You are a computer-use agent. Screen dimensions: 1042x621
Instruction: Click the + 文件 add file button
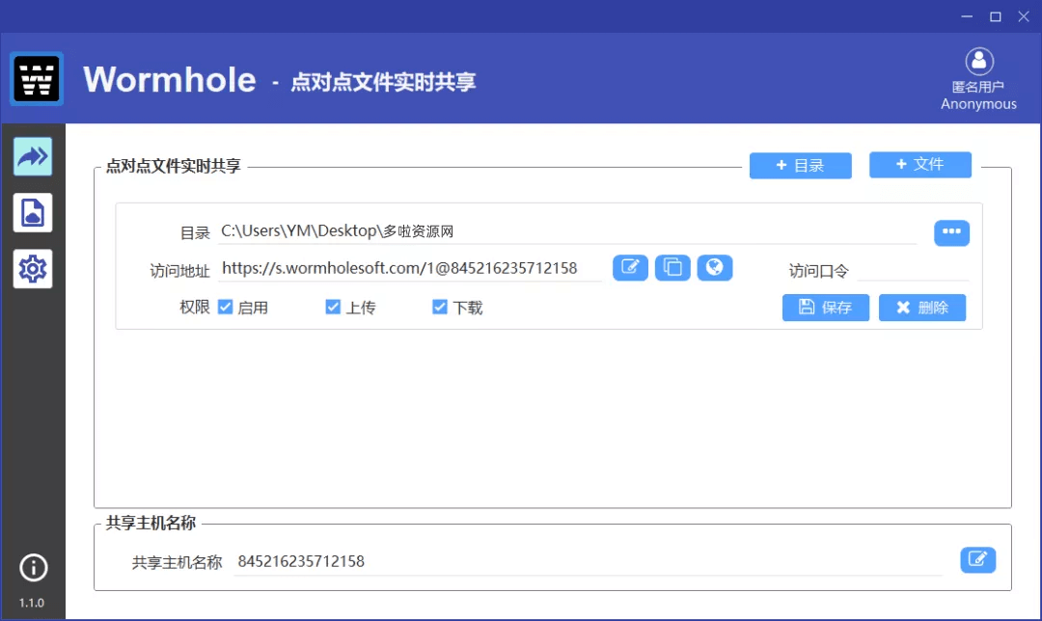920,165
